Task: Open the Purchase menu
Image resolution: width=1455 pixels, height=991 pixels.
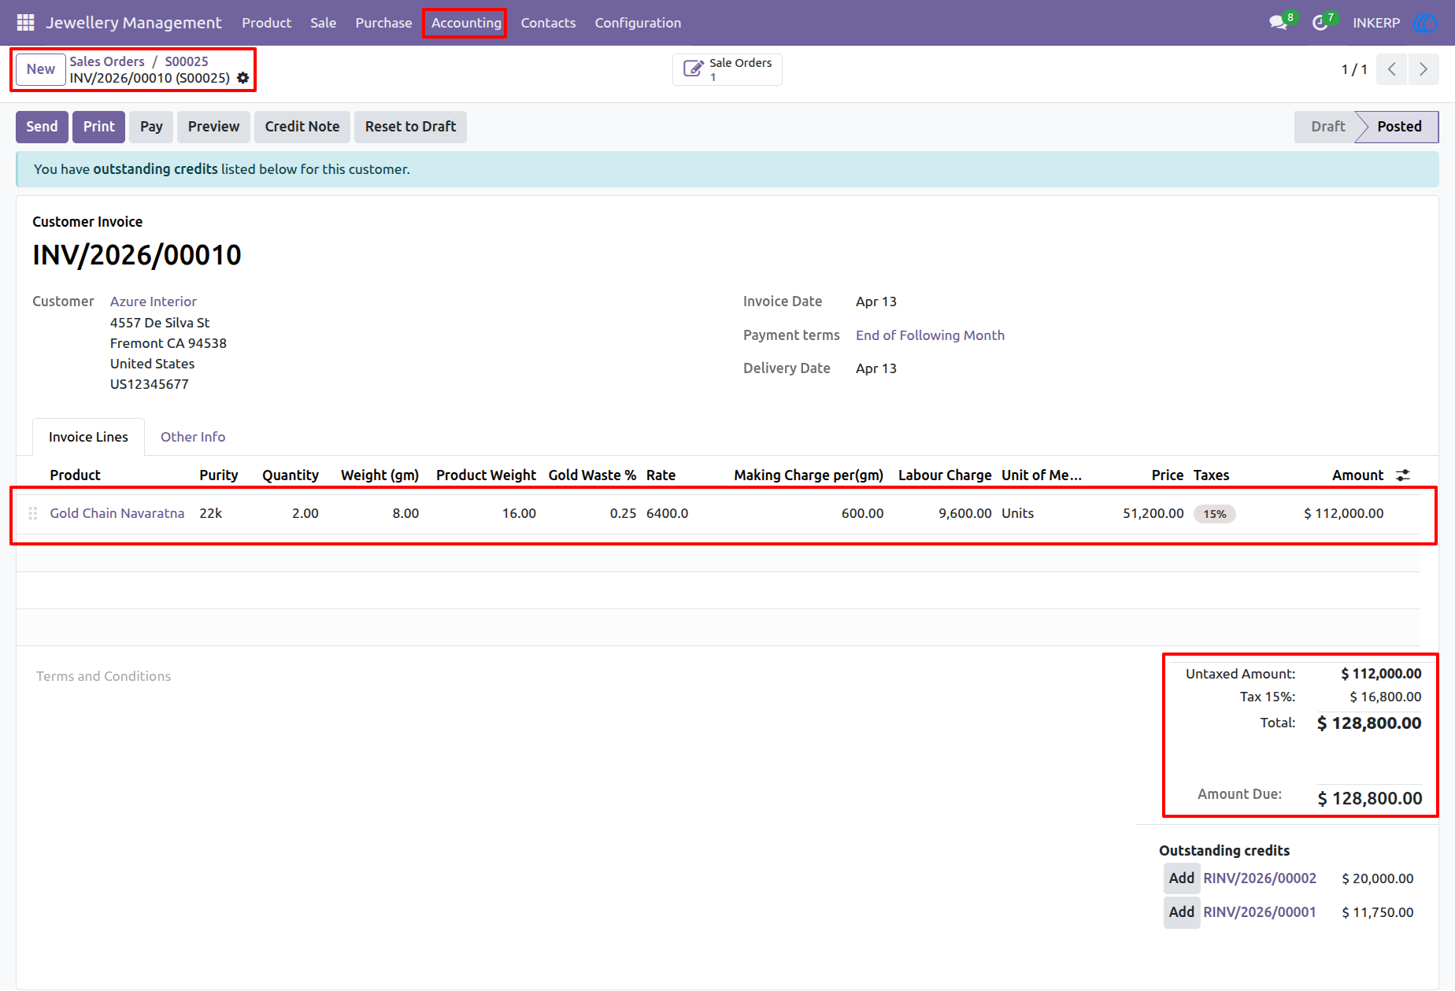Action: pos(383,23)
